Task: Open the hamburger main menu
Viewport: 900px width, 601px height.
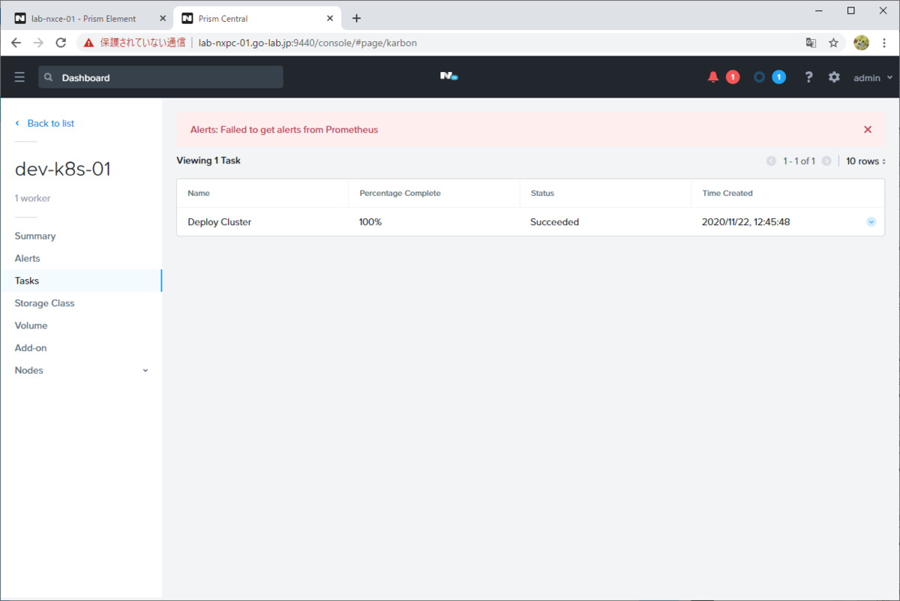Action: point(19,77)
